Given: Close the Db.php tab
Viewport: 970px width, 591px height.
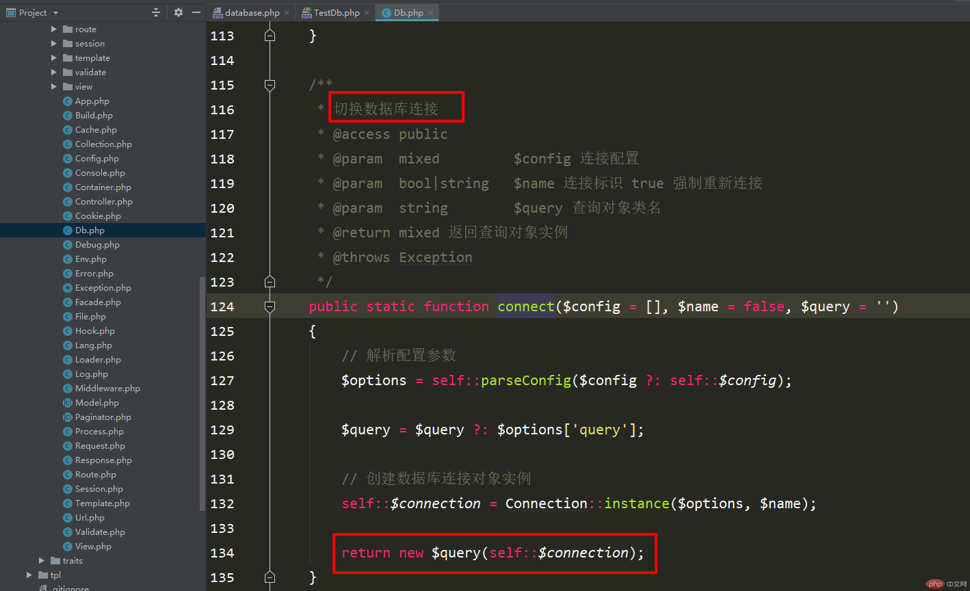Looking at the screenshot, I should tap(430, 13).
